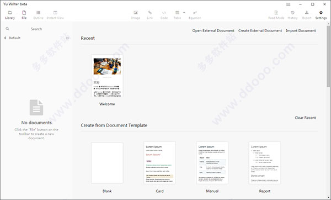This screenshot has height=200, width=331.
Task: Click Create External Document
Action: (x=260, y=30)
